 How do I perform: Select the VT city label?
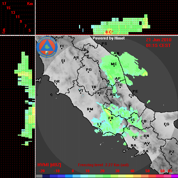[x=81, y=91]
